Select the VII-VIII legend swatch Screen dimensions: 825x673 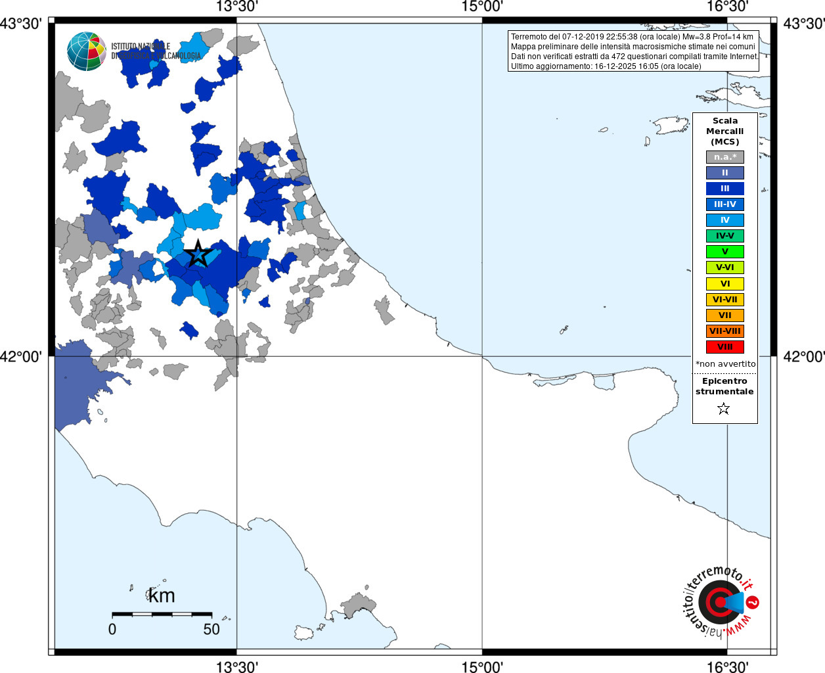(x=725, y=331)
